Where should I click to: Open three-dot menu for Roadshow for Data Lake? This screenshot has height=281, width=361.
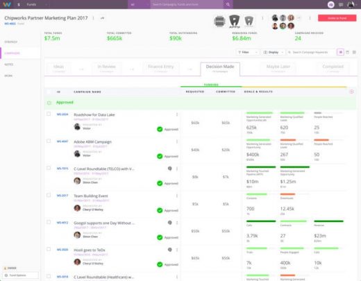coord(177,114)
